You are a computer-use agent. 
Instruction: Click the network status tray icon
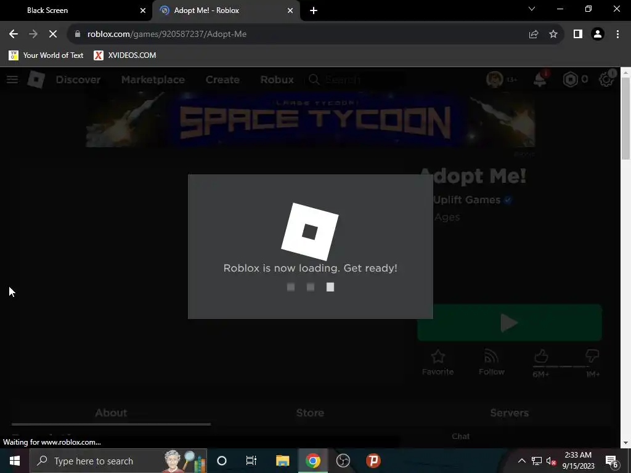537,461
